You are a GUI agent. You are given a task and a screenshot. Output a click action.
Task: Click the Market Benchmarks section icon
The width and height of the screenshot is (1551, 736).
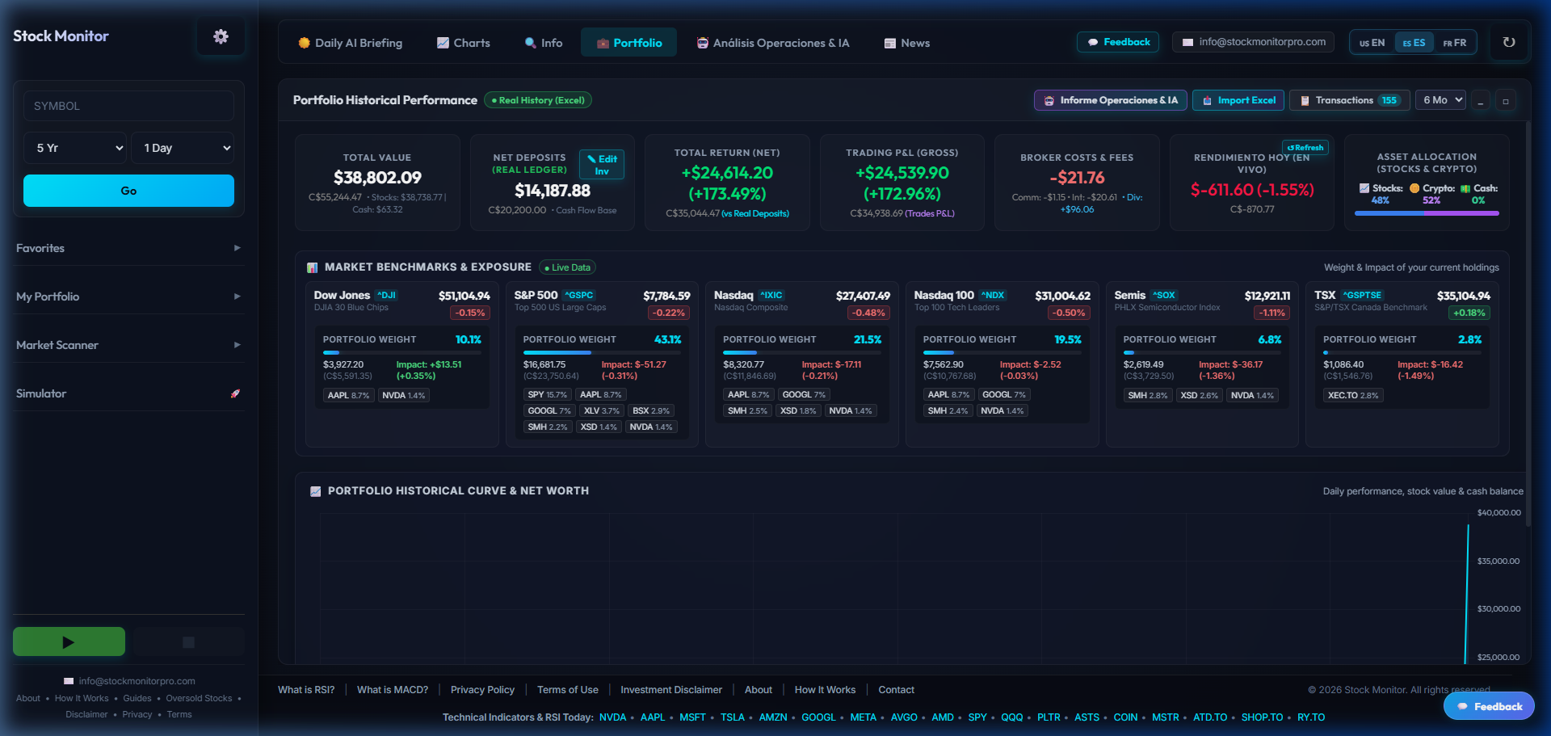[313, 267]
